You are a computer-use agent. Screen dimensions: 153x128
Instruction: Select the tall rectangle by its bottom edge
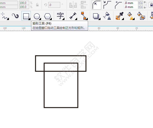click(61, 107)
